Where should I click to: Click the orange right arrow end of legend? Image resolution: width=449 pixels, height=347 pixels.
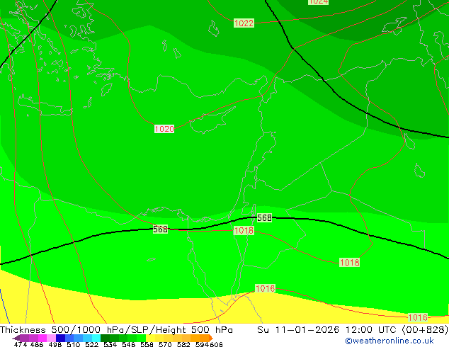coord(211,338)
